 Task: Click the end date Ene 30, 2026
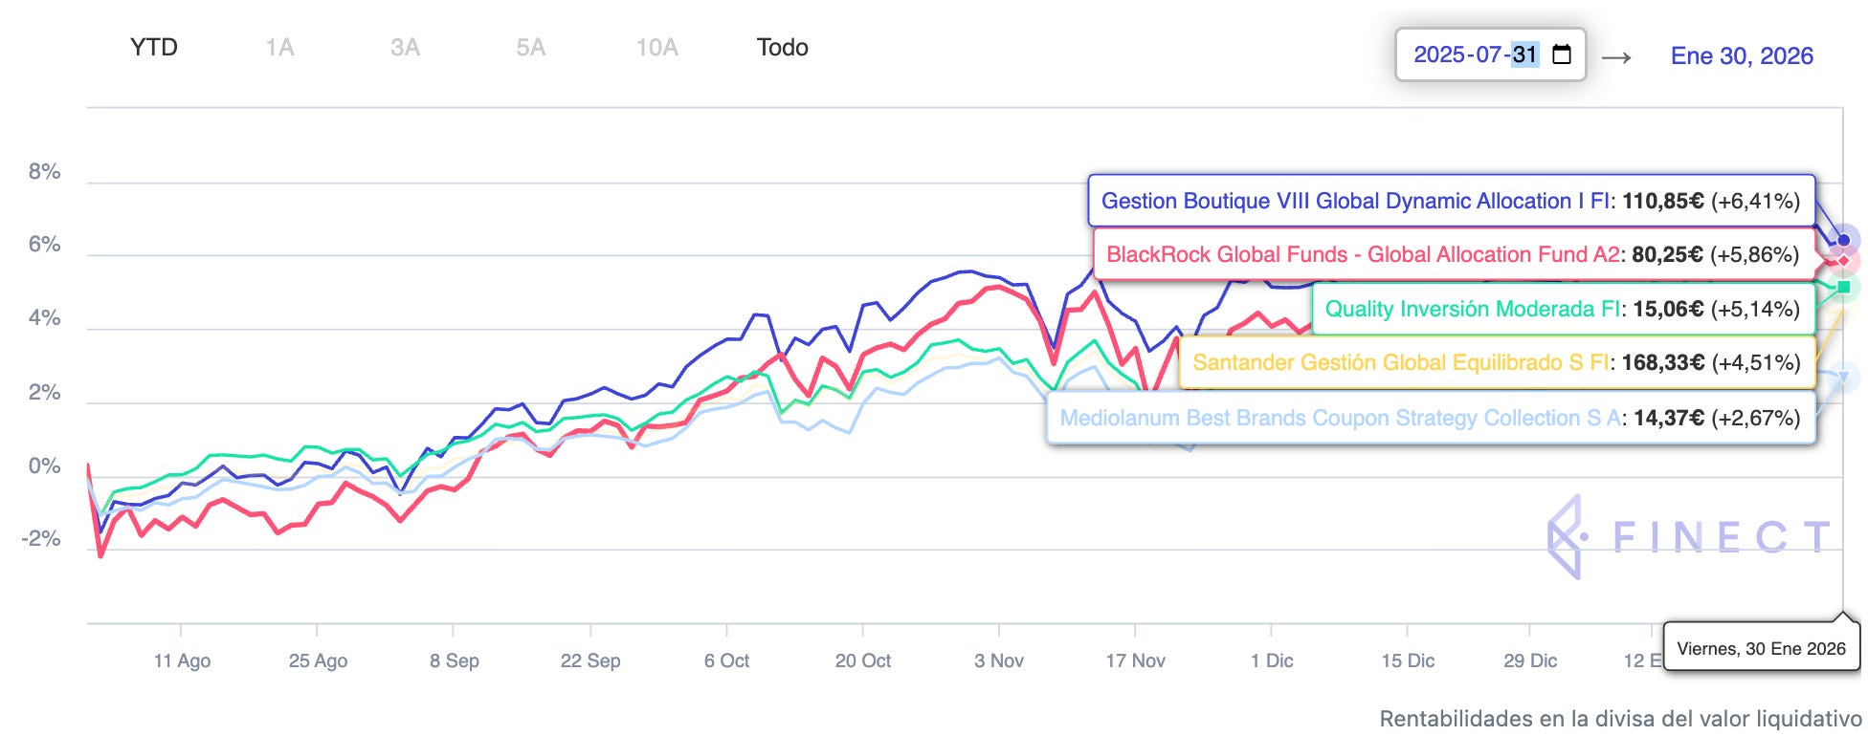(1742, 55)
